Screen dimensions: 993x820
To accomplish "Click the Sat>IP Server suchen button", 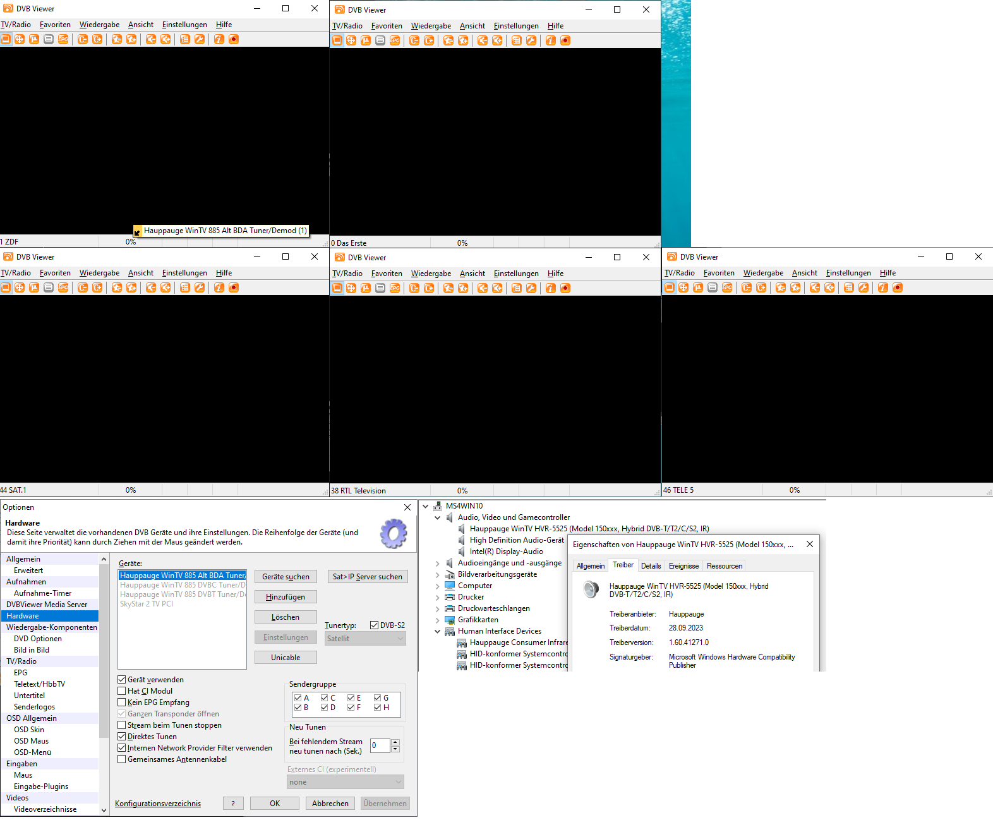I will [368, 577].
